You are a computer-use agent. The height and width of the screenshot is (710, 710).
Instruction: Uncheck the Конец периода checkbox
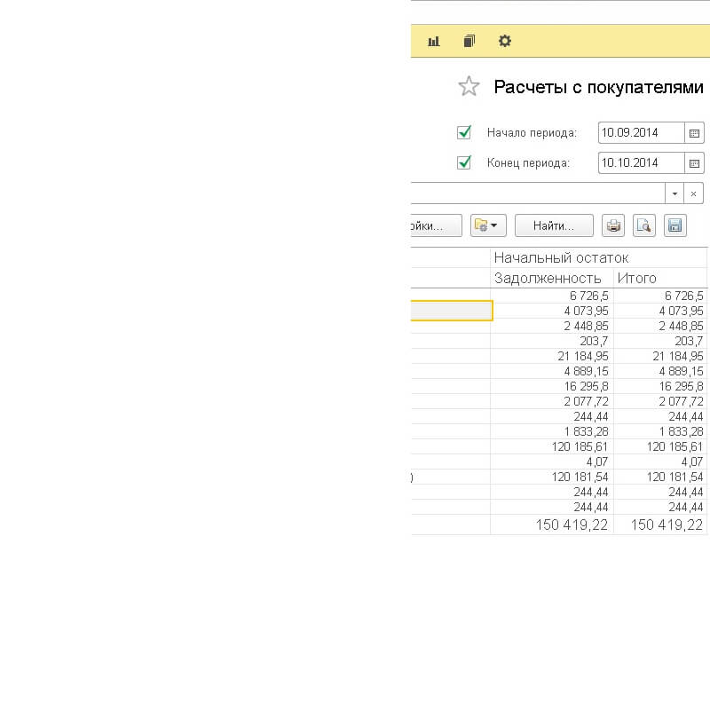click(464, 162)
